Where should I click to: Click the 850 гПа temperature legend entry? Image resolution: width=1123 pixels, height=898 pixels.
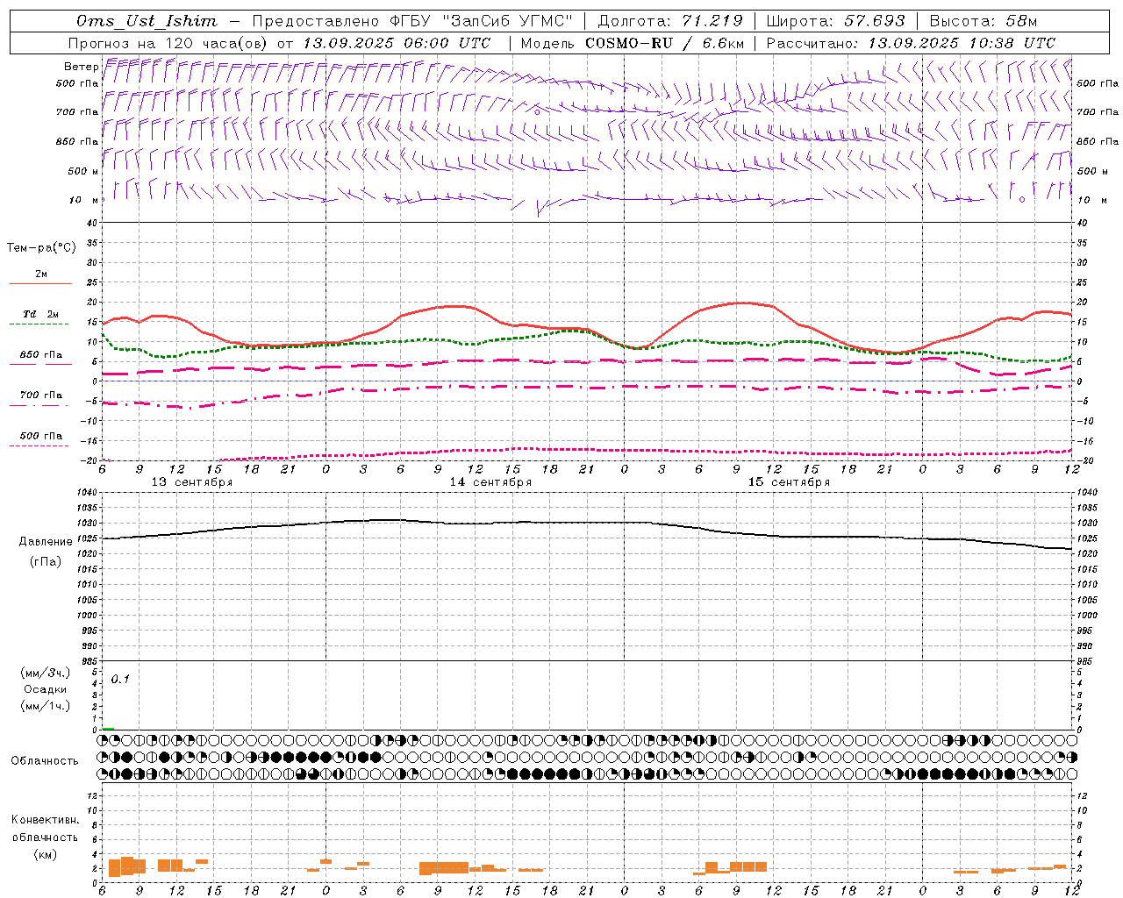pyautogui.click(x=40, y=355)
